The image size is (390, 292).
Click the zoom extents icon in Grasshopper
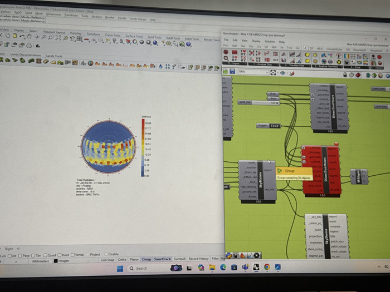tap(272, 72)
